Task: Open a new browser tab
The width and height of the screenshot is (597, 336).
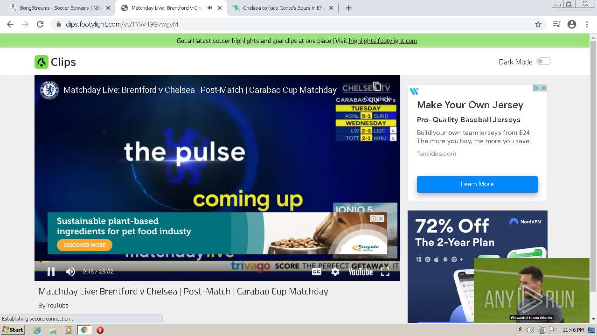Action: tap(349, 8)
